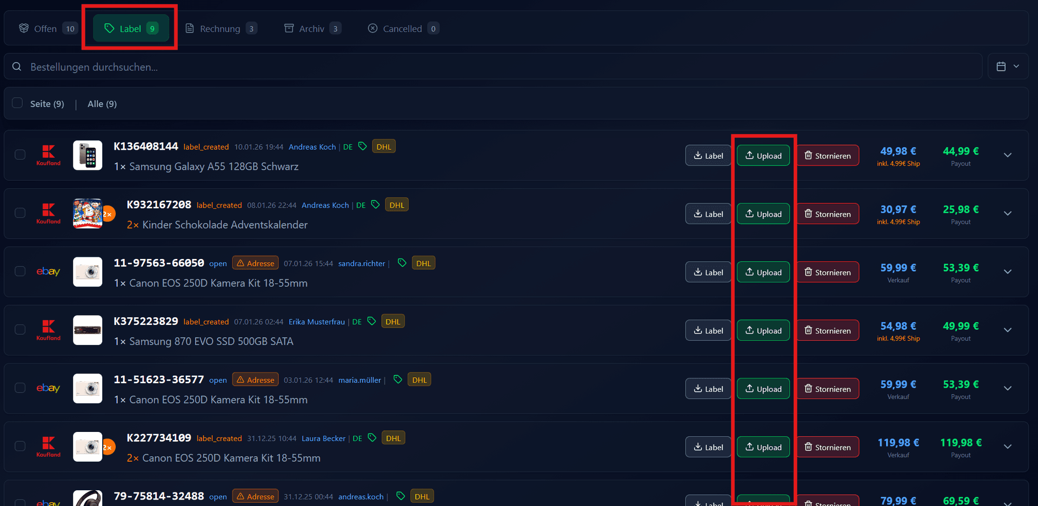The height and width of the screenshot is (506, 1038).
Task: Expand details of order K136408144 via the chevron
Action: (1008, 155)
